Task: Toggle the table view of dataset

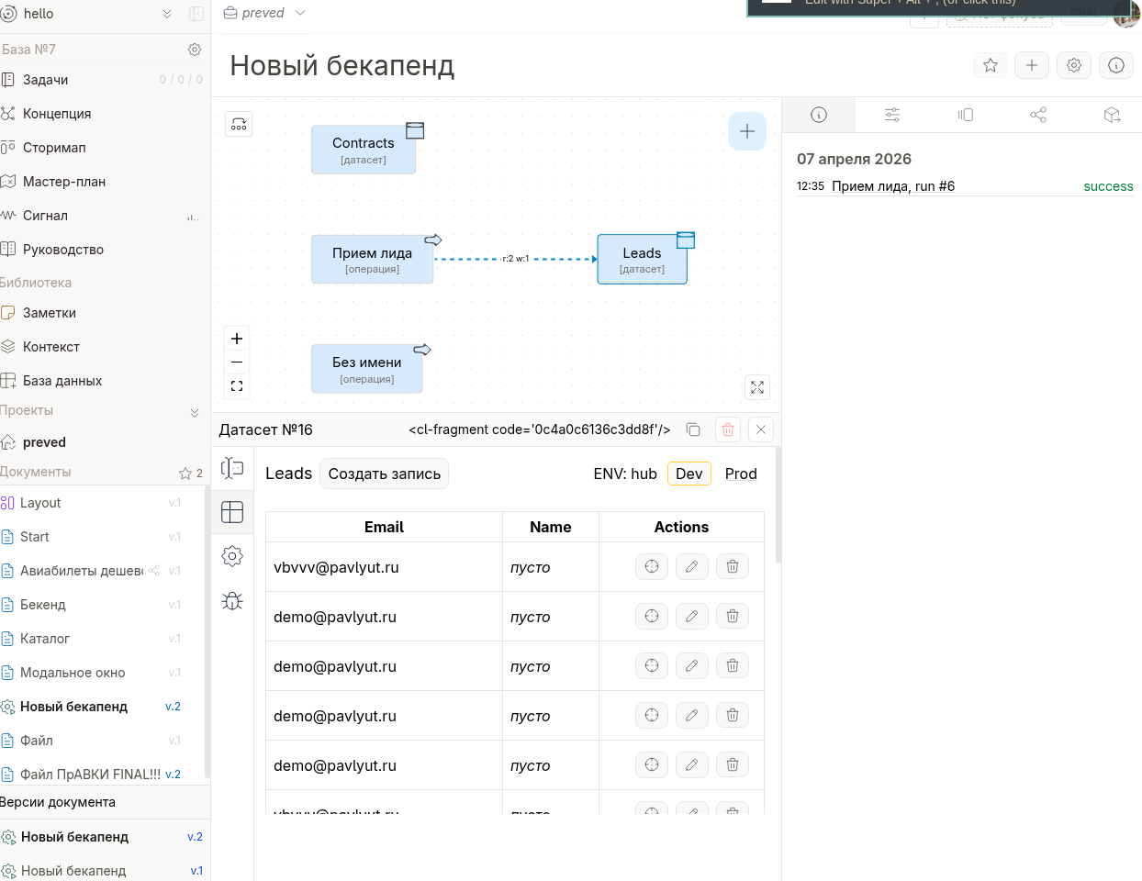Action: pyautogui.click(x=232, y=512)
